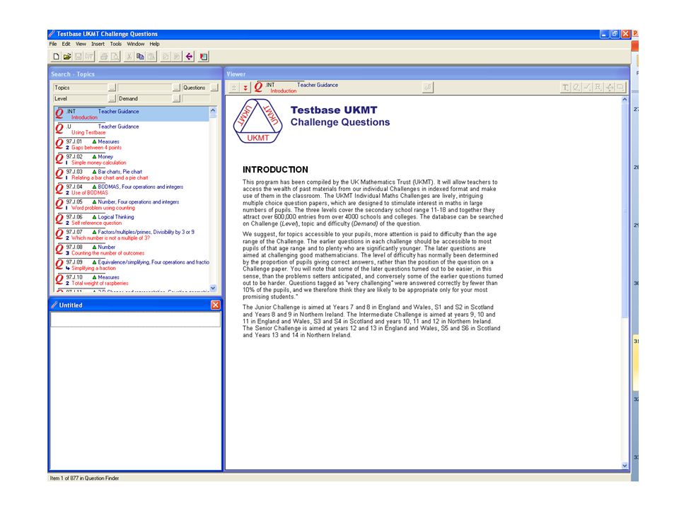
Task: Click the Topics field in the Search panel
Action: point(81,88)
